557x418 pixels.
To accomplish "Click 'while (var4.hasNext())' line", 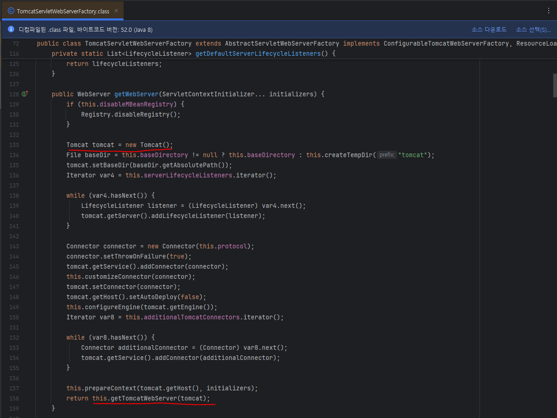I will tap(111, 195).
